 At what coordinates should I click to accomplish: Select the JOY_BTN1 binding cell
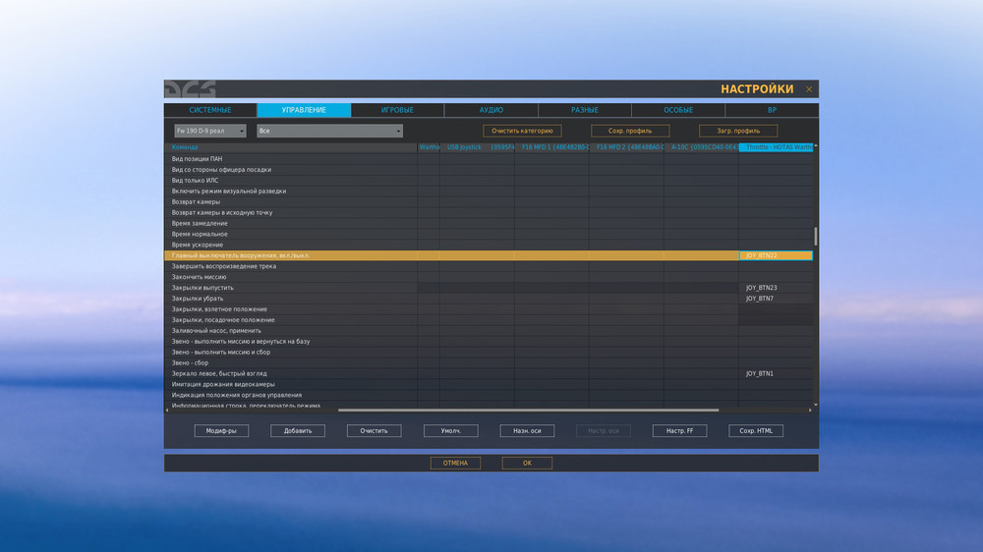[x=776, y=373]
